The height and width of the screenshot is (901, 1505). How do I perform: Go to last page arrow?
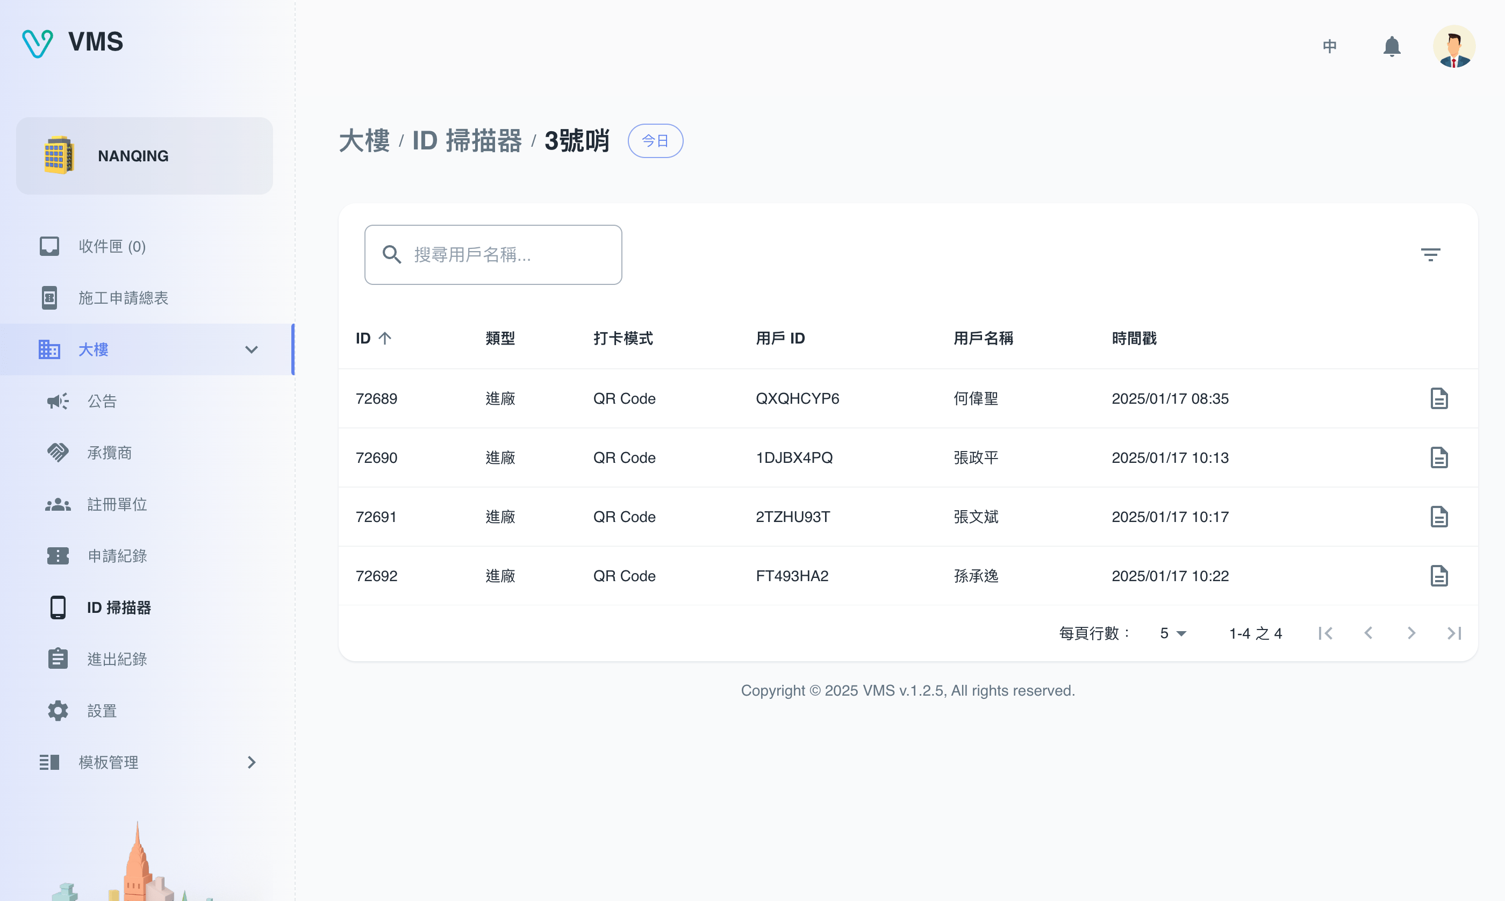click(1454, 633)
